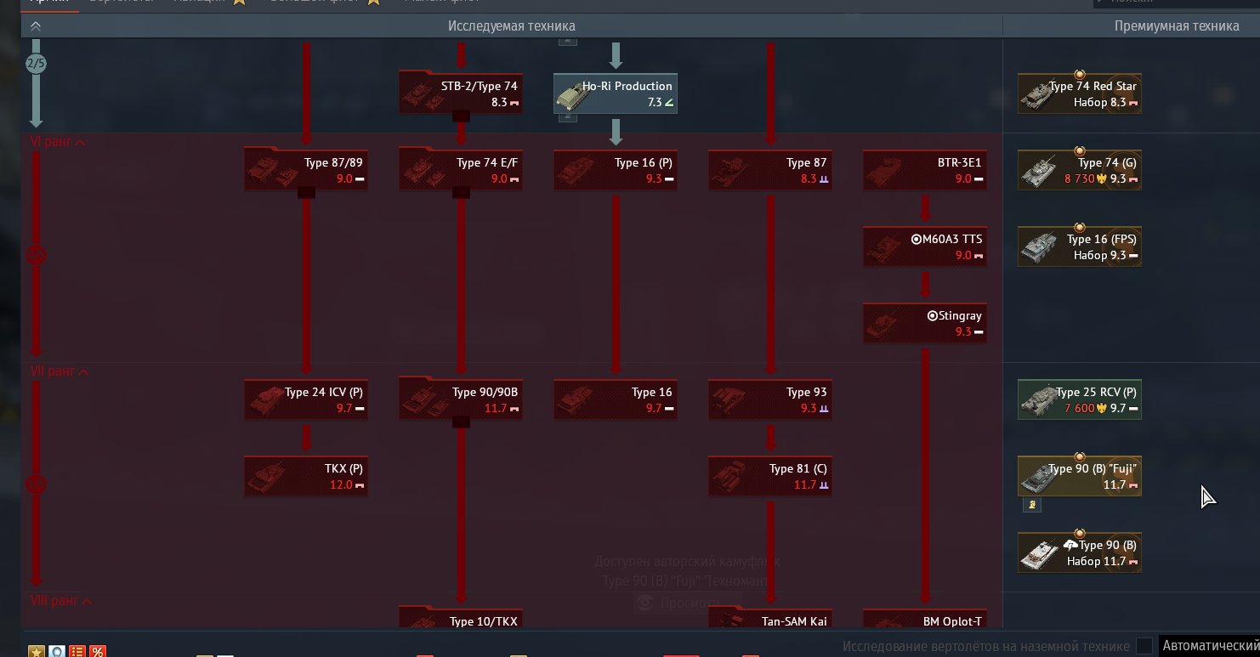Expand the group tab under STB-2/Type 74
The height and width of the screenshot is (657, 1260).
(x=461, y=116)
